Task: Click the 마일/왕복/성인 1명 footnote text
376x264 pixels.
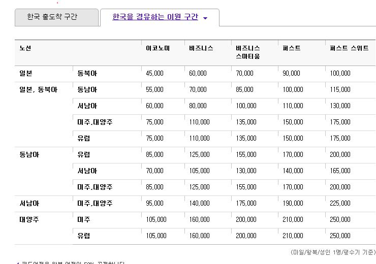Action: [x=333, y=252]
